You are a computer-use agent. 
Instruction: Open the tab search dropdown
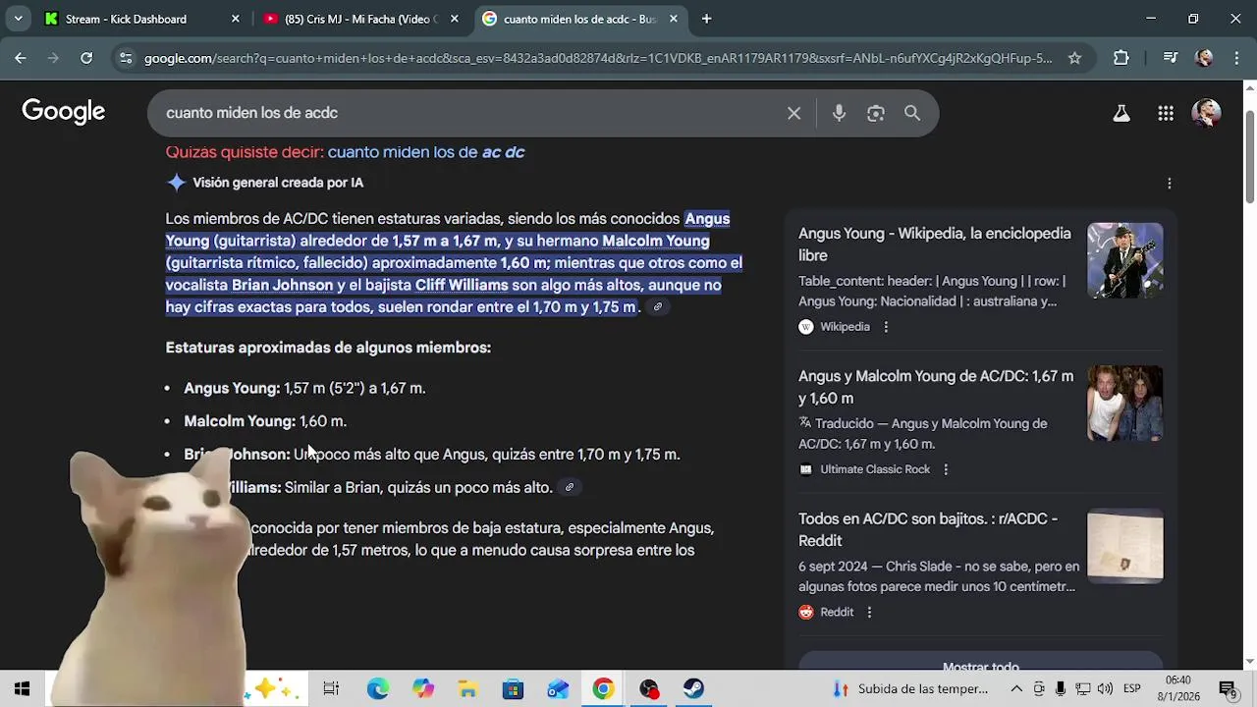point(18,19)
